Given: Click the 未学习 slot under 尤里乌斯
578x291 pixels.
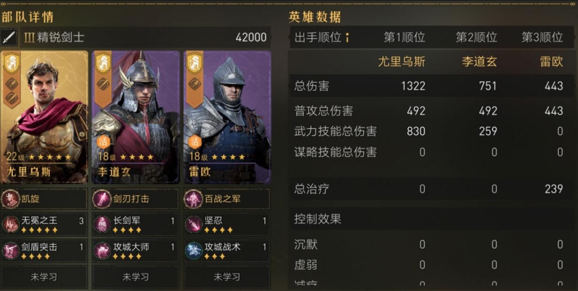Looking at the screenshot, I should pos(44,277).
